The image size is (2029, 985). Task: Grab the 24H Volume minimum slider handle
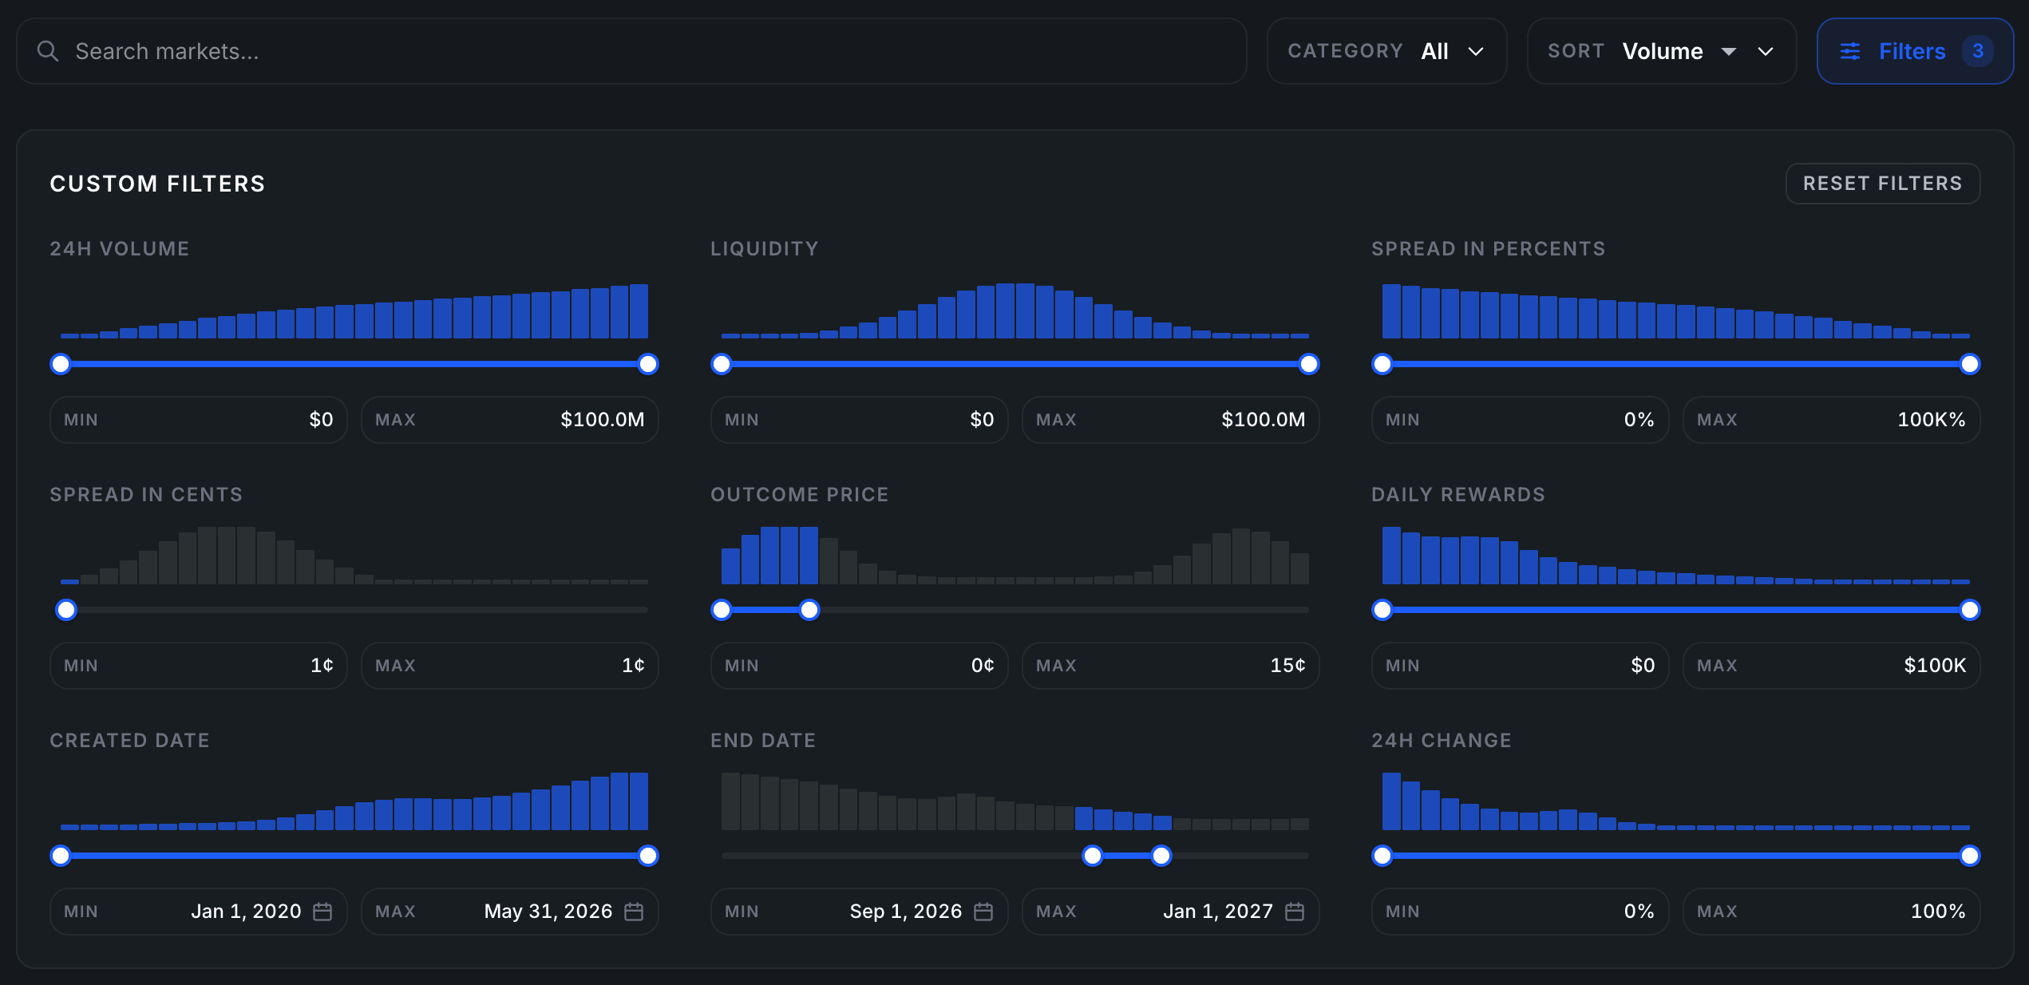pyautogui.click(x=61, y=364)
